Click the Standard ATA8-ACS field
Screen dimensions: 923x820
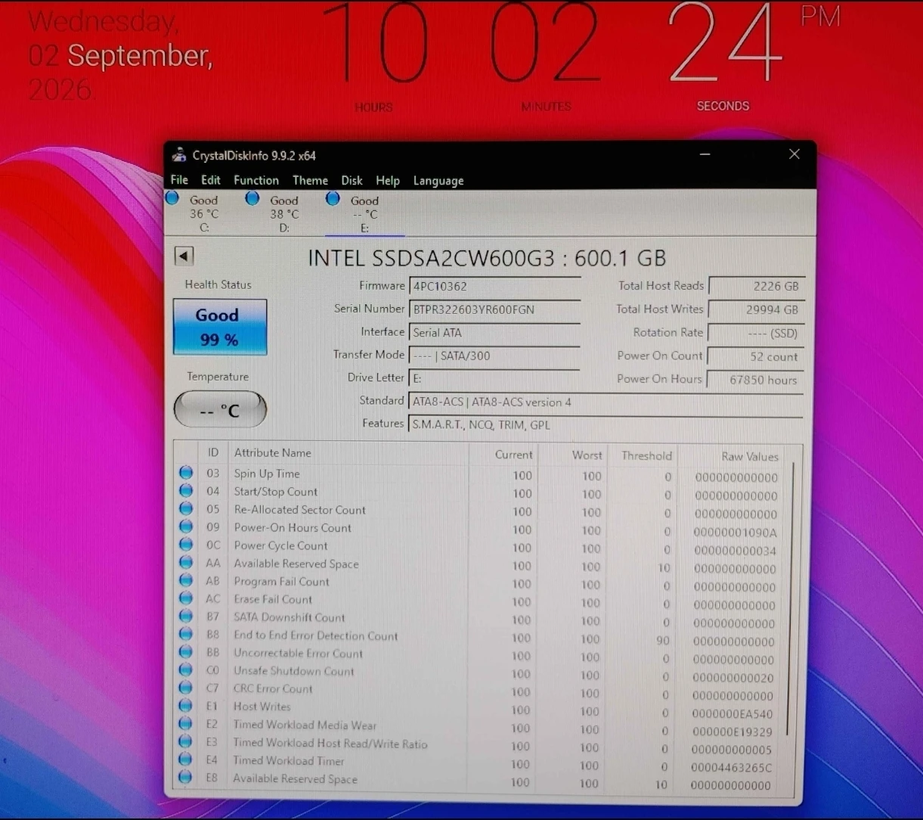(x=606, y=402)
